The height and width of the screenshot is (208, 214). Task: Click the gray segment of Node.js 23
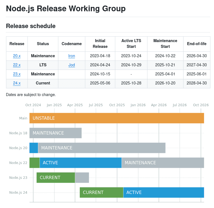[x=82, y=178]
